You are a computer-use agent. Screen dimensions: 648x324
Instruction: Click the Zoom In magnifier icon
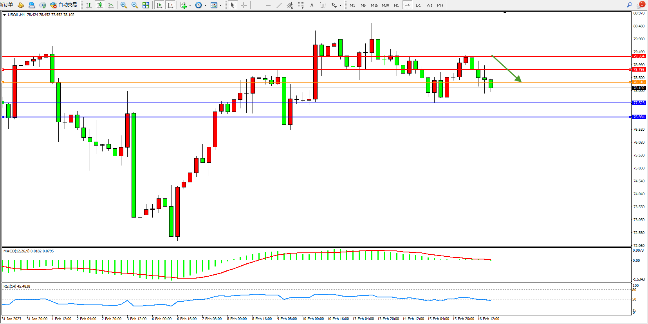(124, 5)
